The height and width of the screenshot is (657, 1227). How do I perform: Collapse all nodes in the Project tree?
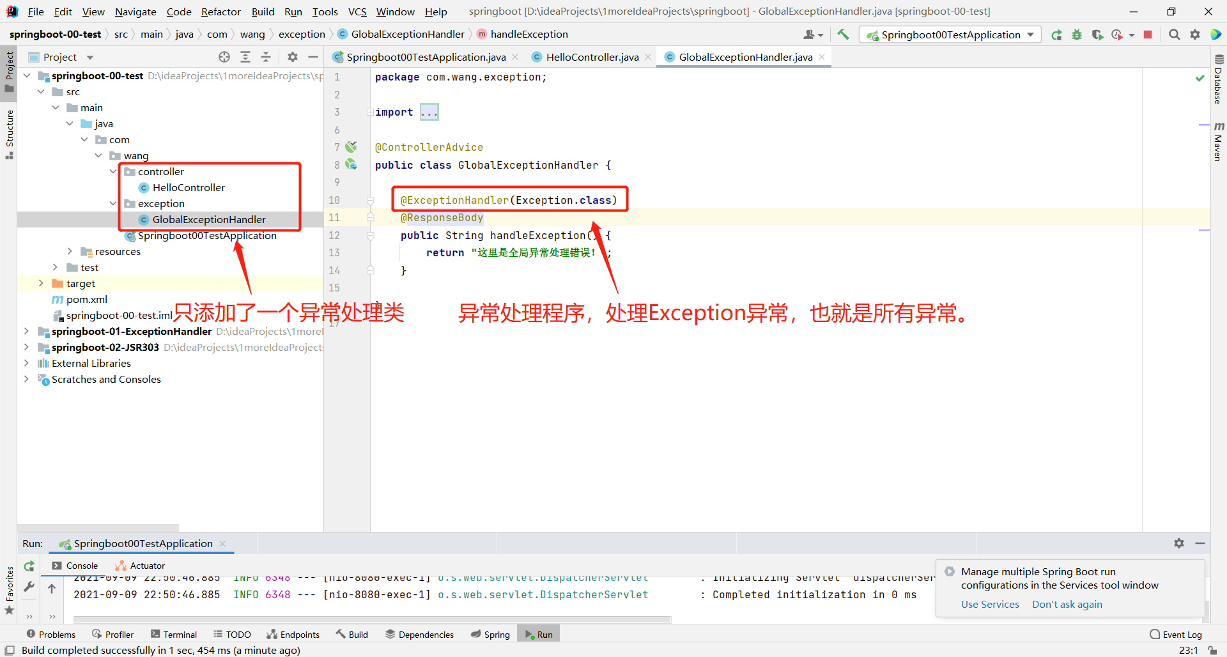click(266, 56)
